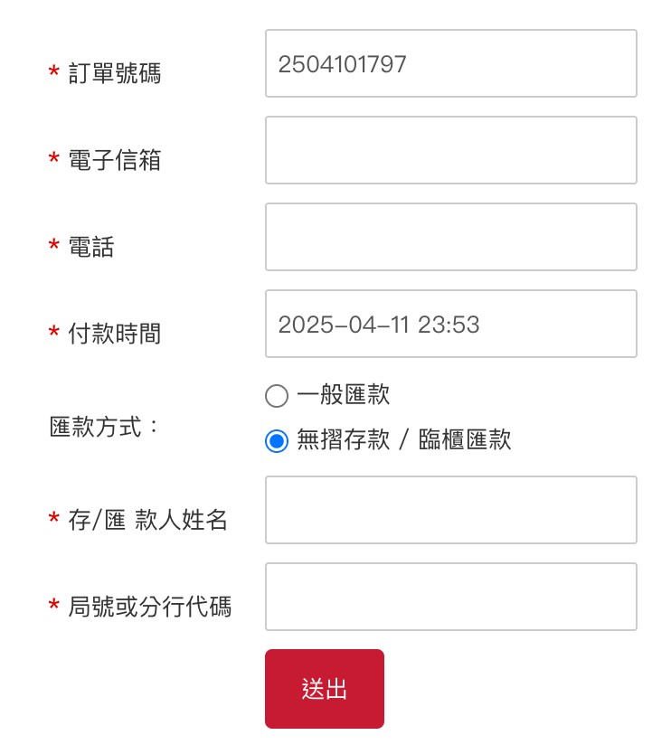Focus the 存/匯 款人姓名 depositor name field
The image size is (671, 754).
pyautogui.click(x=450, y=510)
